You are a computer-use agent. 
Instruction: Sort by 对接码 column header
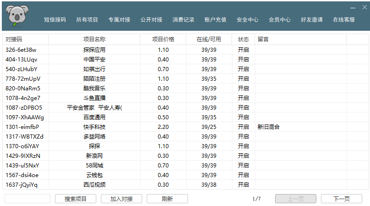point(26,39)
